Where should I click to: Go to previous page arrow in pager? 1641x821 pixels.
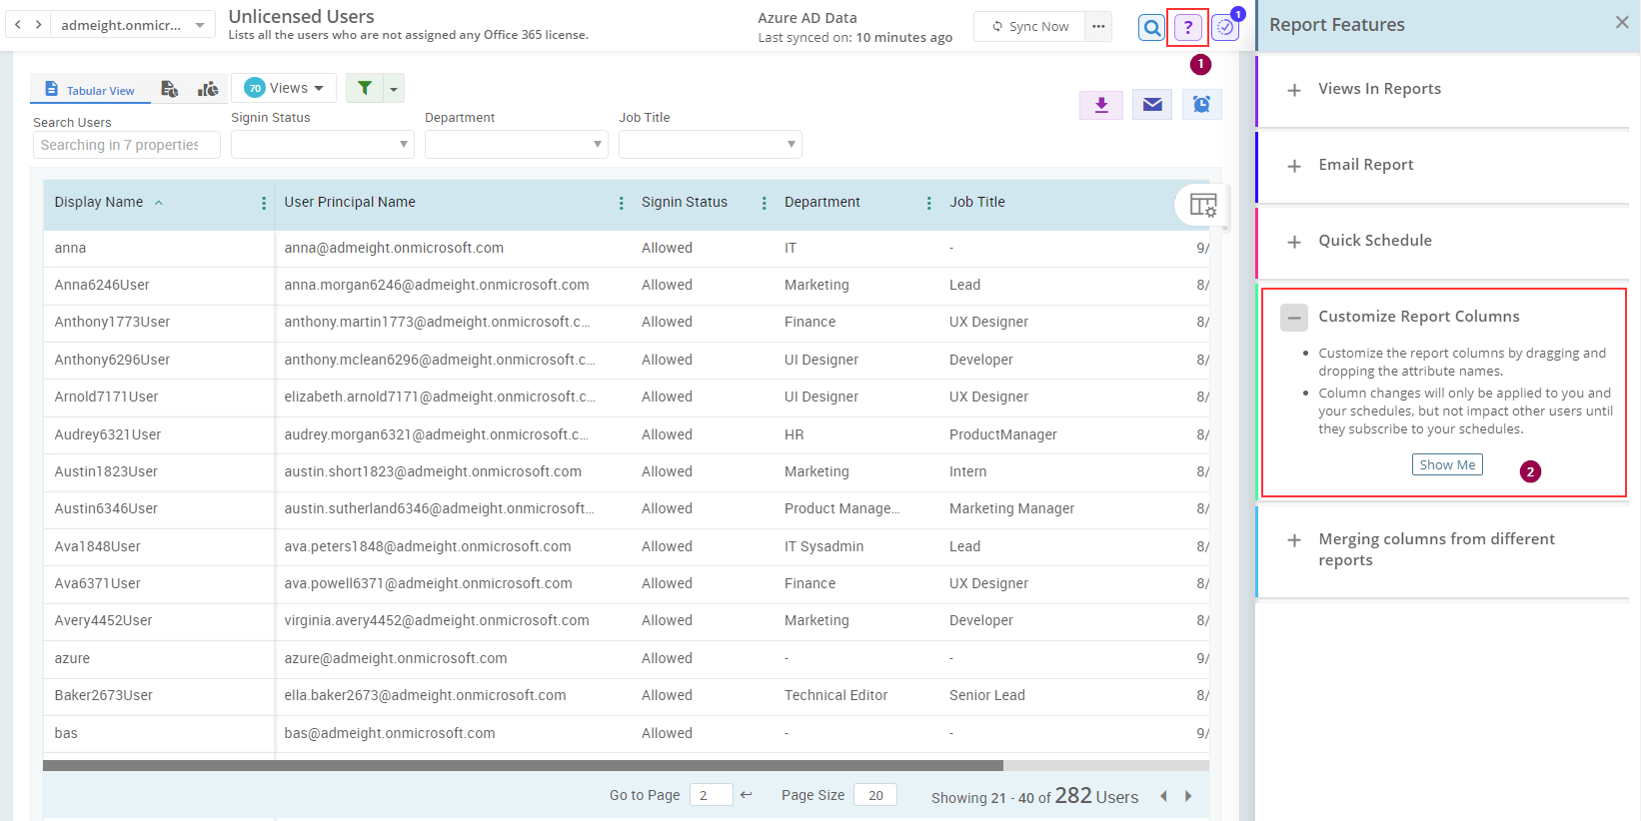click(1163, 796)
